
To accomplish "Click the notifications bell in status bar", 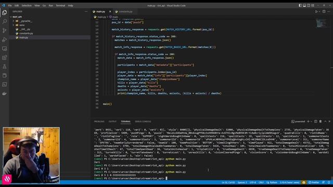I will tap(329, 182).
